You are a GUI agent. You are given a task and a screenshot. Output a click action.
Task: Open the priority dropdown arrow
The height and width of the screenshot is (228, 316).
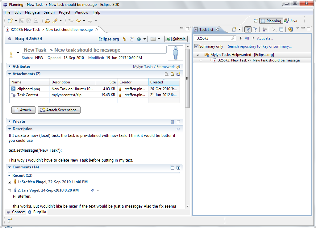click(18, 53)
